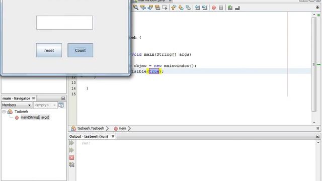Click the Comment icon in editor toolbar
This screenshot has height=181, width=322.
pos(230,8)
